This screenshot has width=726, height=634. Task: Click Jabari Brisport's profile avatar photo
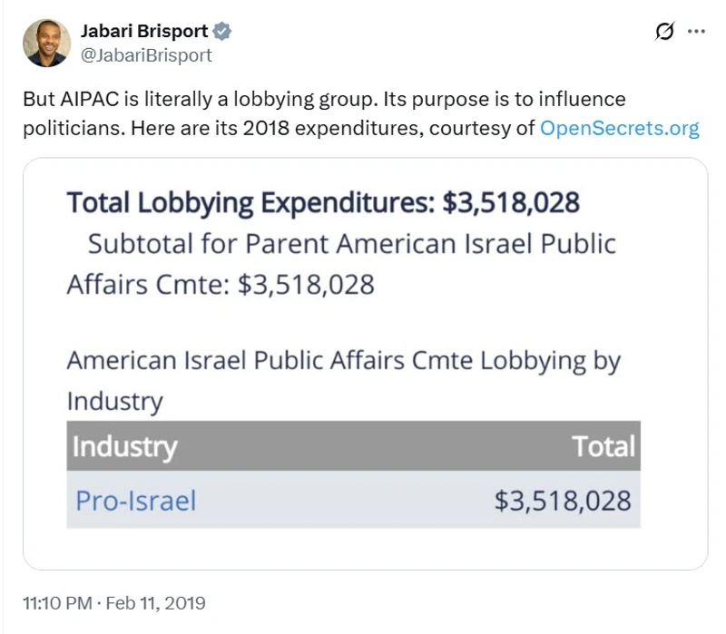[x=48, y=43]
